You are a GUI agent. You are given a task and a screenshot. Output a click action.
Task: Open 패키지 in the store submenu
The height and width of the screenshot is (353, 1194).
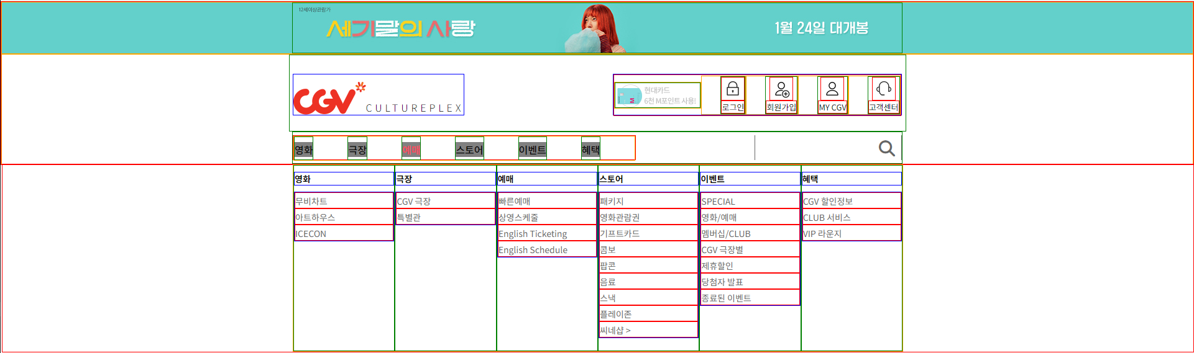click(x=648, y=201)
